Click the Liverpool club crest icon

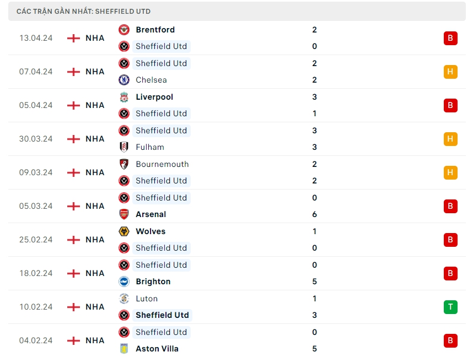coord(124,97)
